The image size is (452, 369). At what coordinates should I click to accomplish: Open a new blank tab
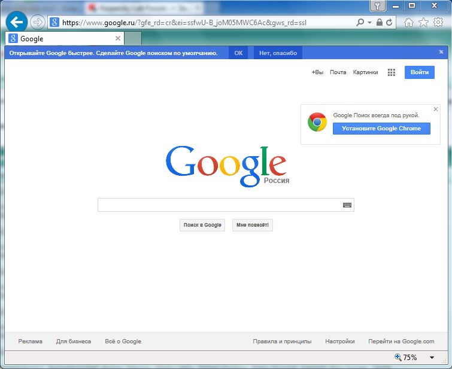(133, 38)
